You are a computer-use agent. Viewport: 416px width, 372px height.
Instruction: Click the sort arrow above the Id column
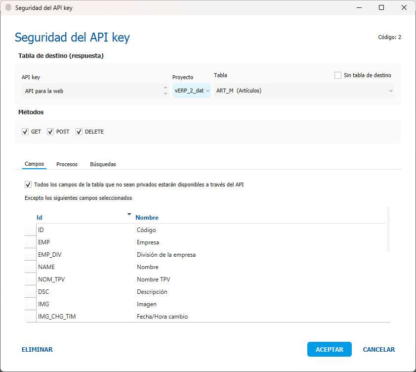click(129, 214)
